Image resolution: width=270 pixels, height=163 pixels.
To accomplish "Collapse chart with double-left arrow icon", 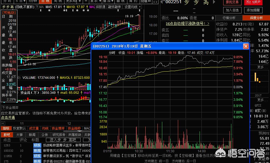I will pos(3,124).
